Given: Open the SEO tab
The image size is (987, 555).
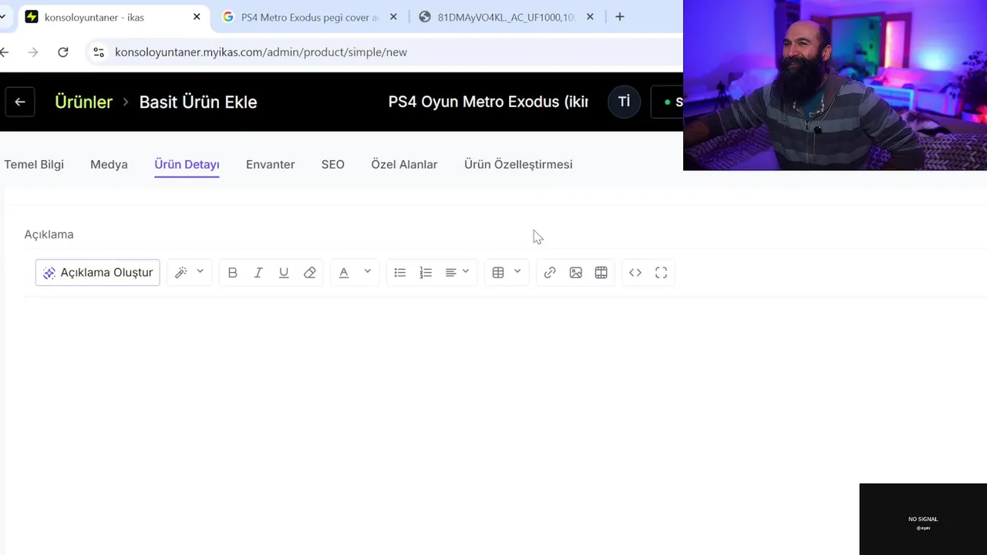Looking at the screenshot, I should 333,164.
